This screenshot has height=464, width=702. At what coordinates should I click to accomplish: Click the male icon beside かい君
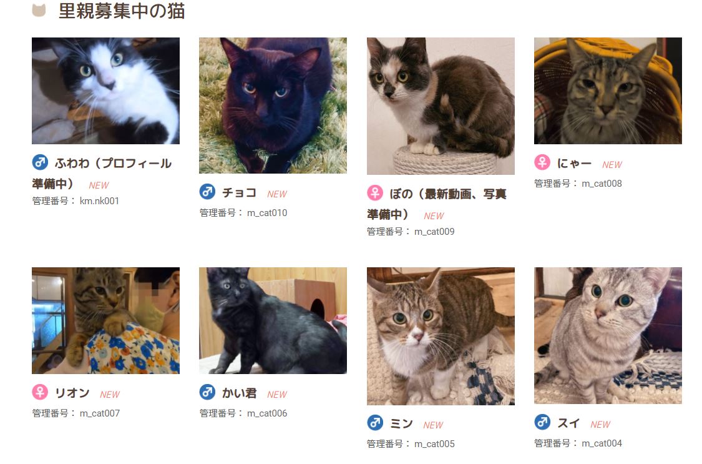tap(207, 392)
